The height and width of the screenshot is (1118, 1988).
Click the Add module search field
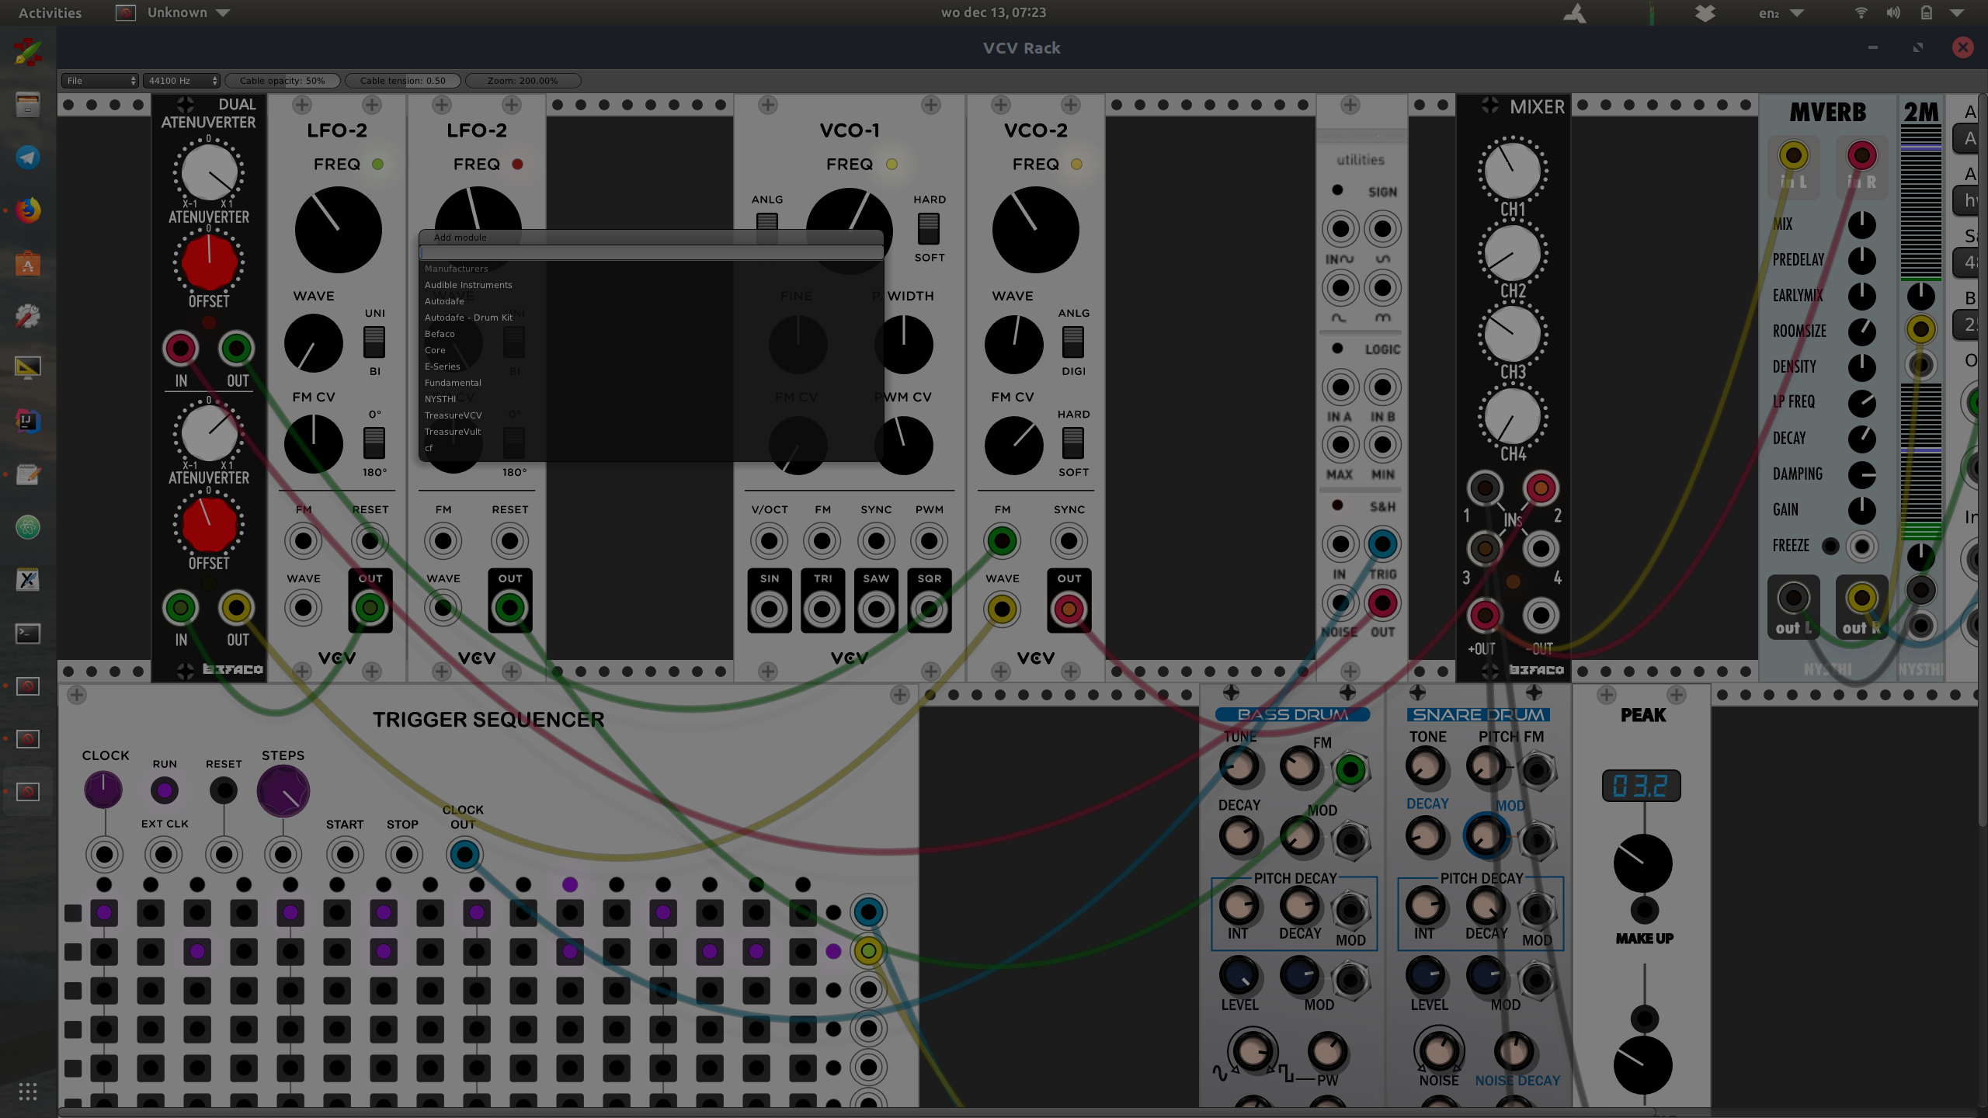click(x=651, y=253)
